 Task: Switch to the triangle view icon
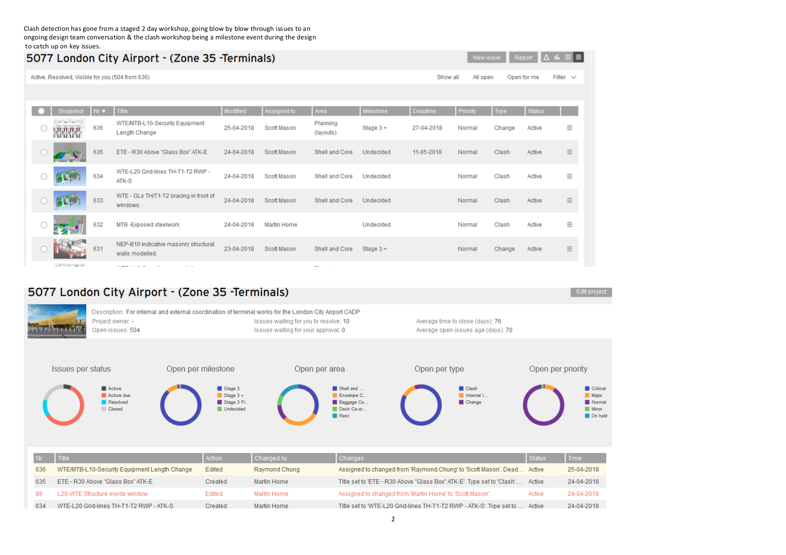(x=546, y=57)
